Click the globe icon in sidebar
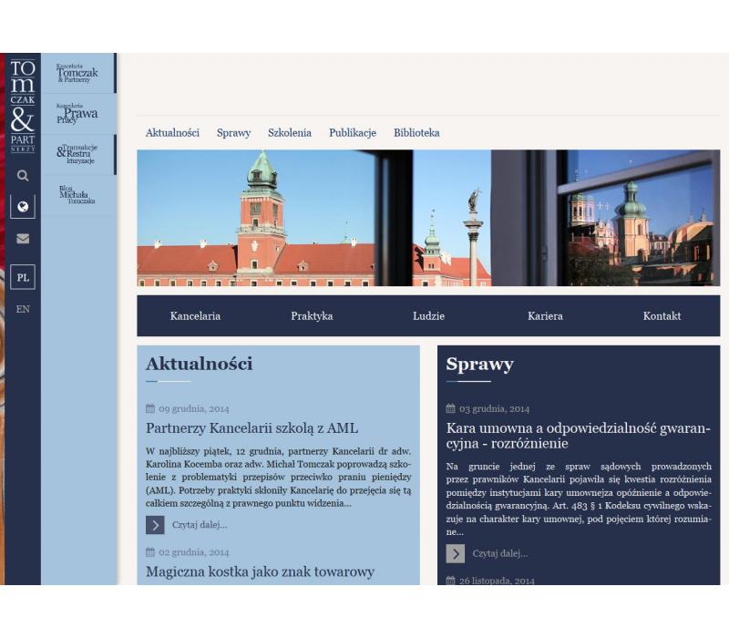Viewport: 729px width, 638px height. [x=23, y=207]
